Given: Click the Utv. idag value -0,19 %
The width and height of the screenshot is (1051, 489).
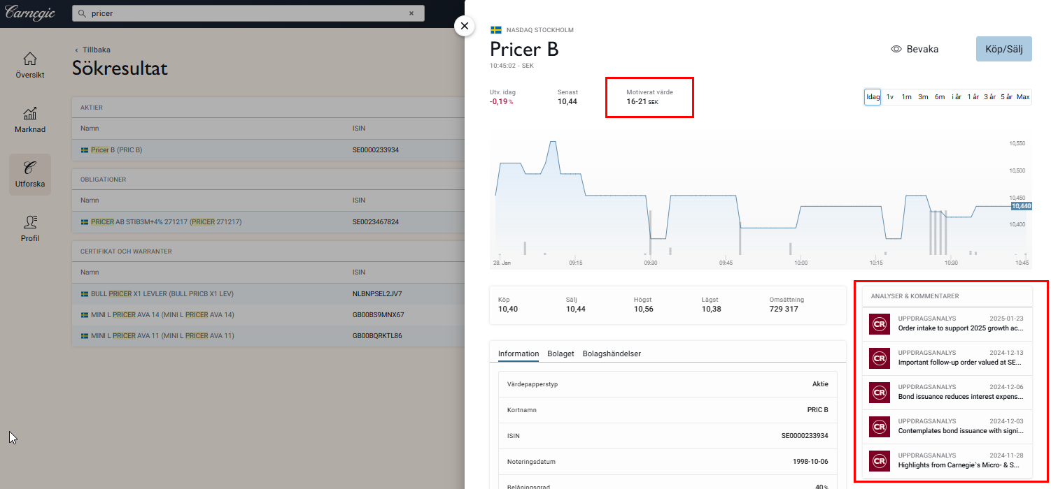Looking at the screenshot, I should [x=502, y=101].
